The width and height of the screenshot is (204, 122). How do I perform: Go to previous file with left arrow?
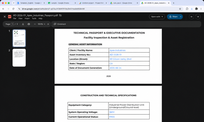pos(191,17)
